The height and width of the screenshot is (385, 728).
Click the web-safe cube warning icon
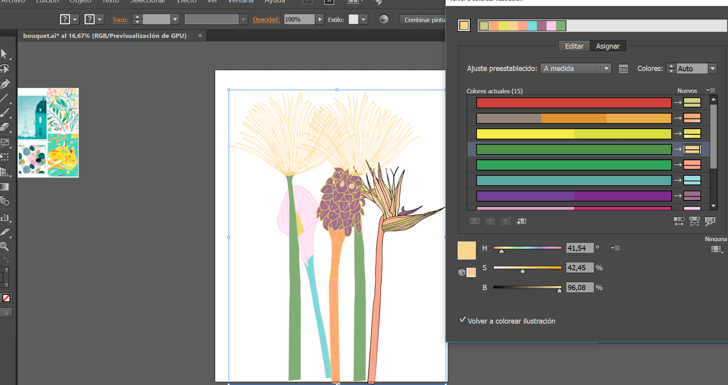(x=462, y=272)
